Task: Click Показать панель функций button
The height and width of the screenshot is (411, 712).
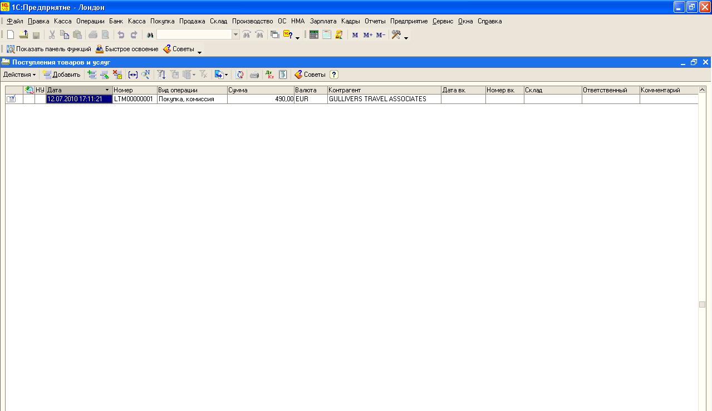Action: coord(48,49)
